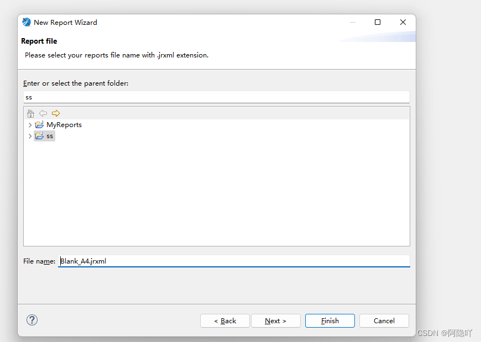
Task: Click the back arrow navigation icon
Action: click(43, 113)
